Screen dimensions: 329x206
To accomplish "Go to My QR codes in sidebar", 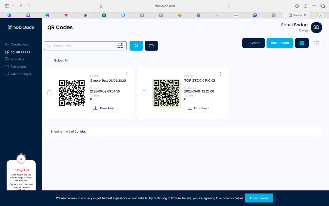I will [x=20, y=52].
